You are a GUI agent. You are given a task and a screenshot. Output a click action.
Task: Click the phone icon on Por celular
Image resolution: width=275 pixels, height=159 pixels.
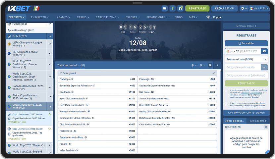tap(240, 43)
